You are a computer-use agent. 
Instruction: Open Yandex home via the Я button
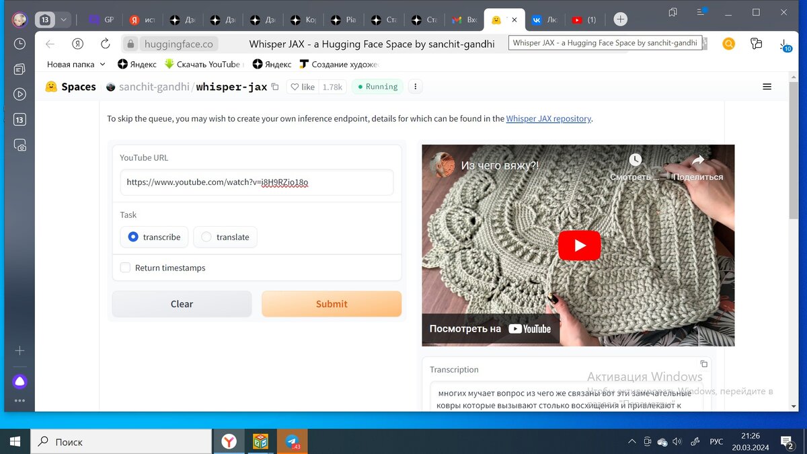77,44
